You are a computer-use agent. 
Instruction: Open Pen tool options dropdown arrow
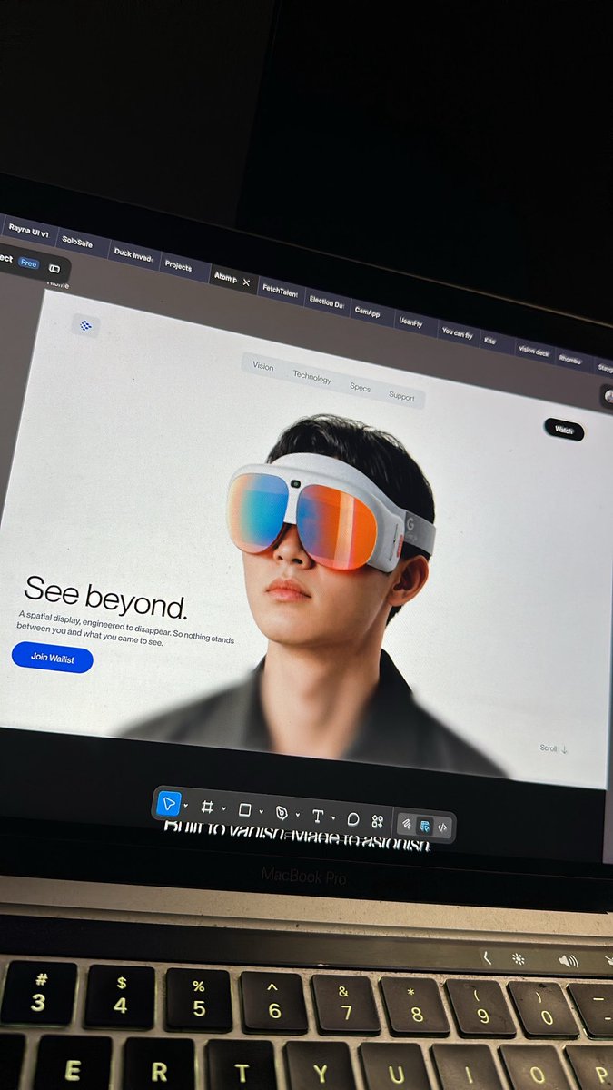pos(297,814)
